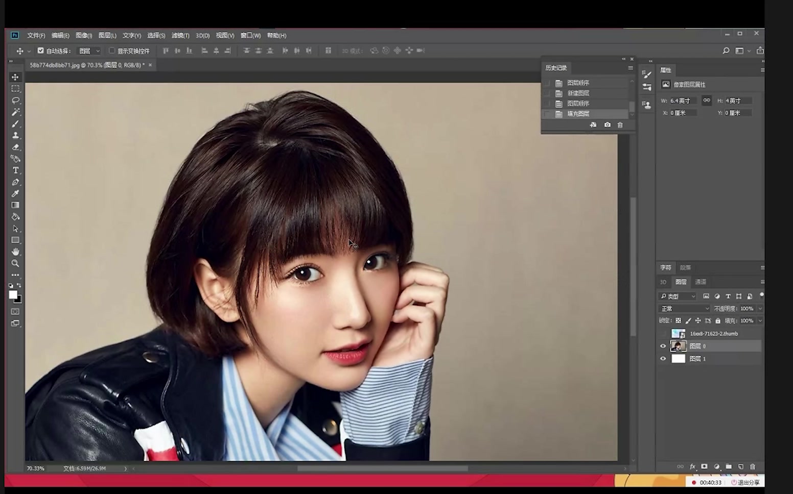Delete current history state with trash icon
The image size is (793, 494).
(620, 125)
